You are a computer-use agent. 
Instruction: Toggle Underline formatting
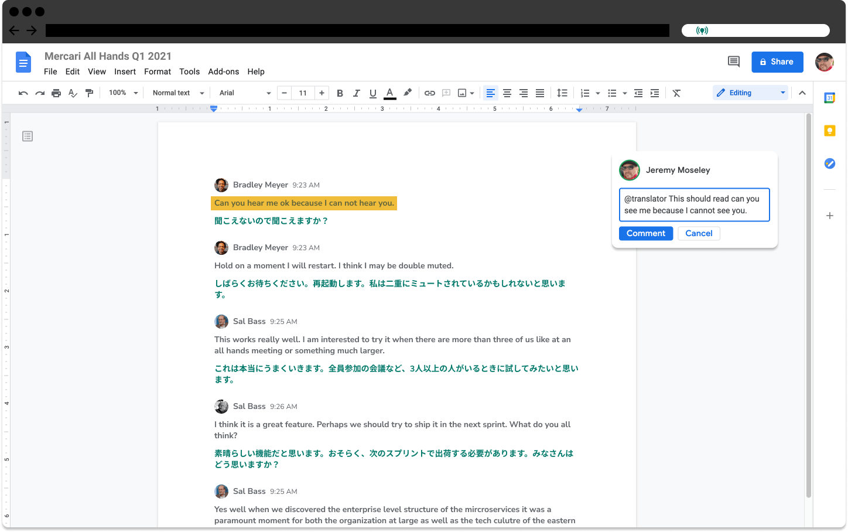(x=373, y=93)
